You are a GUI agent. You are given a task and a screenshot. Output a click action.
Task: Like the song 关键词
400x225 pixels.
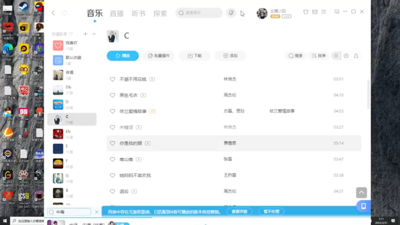pos(112,127)
